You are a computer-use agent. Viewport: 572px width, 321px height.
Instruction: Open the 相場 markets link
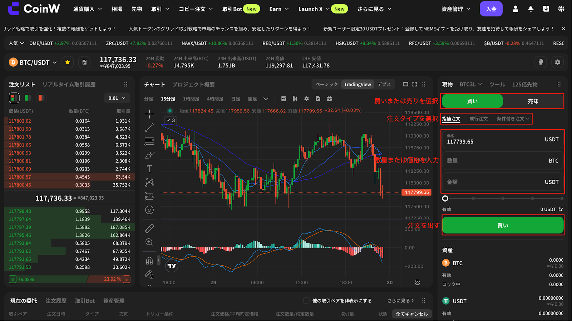pyautogui.click(x=117, y=9)
